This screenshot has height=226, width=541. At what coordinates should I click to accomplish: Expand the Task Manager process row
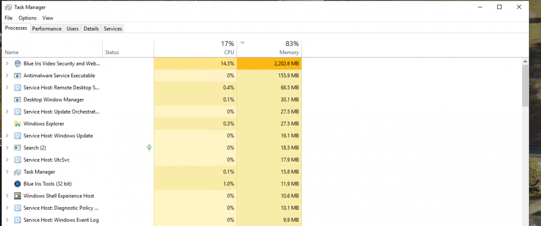7,172
